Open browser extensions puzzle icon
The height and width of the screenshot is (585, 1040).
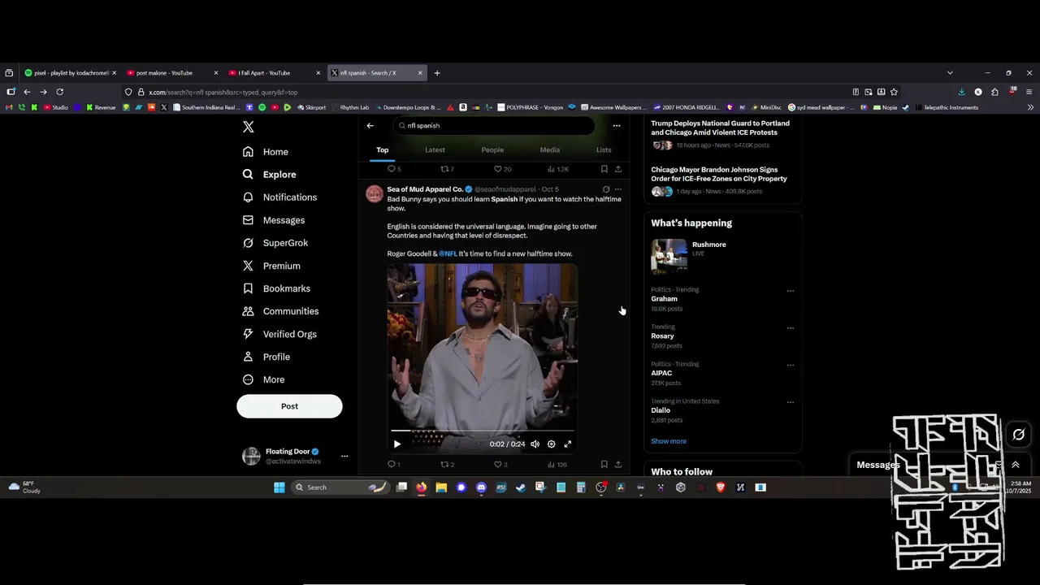point(995,92)
